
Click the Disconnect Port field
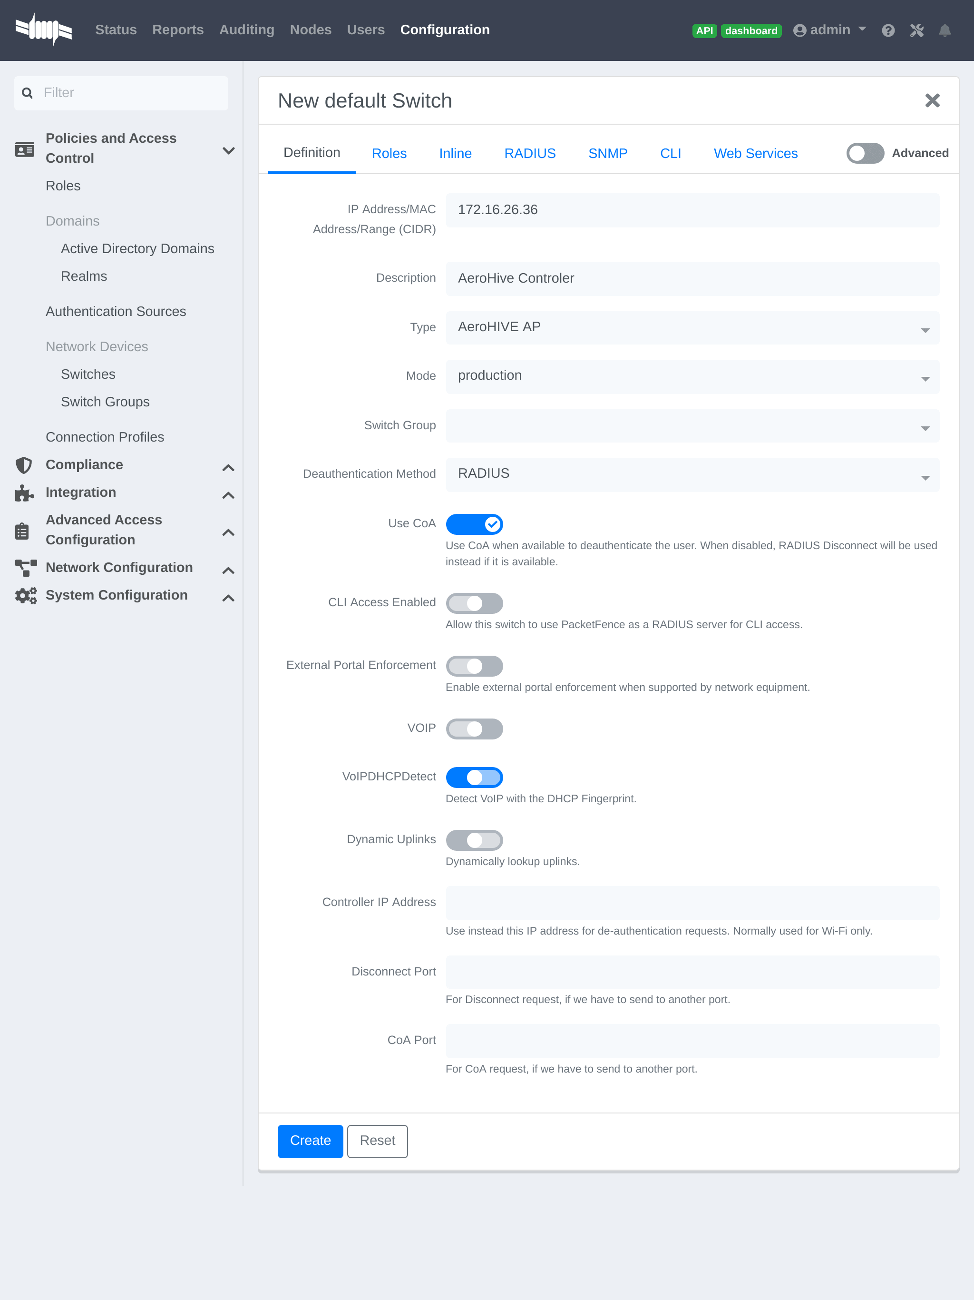pyautogui.click(x=692, y=972)
